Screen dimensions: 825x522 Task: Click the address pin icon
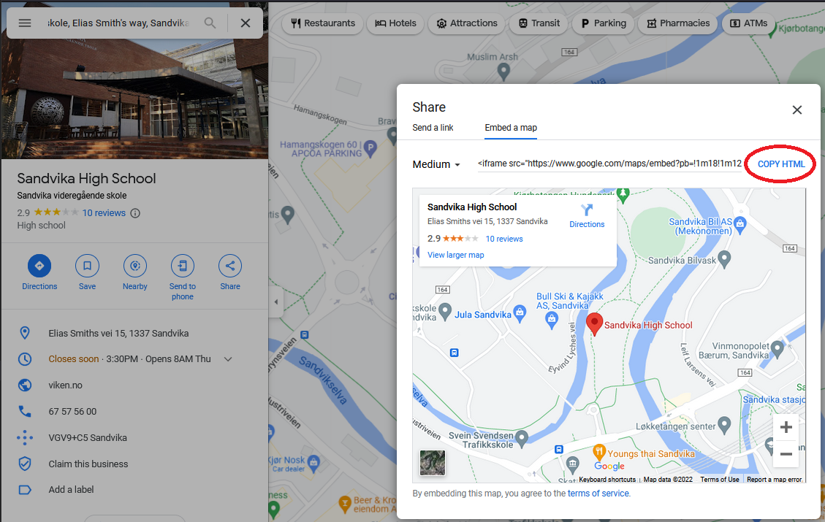coord(25,333)
